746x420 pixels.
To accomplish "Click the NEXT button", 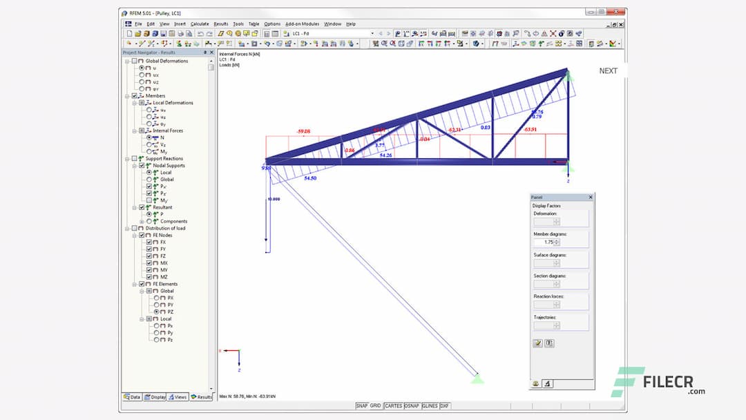I will click(608, 70).
